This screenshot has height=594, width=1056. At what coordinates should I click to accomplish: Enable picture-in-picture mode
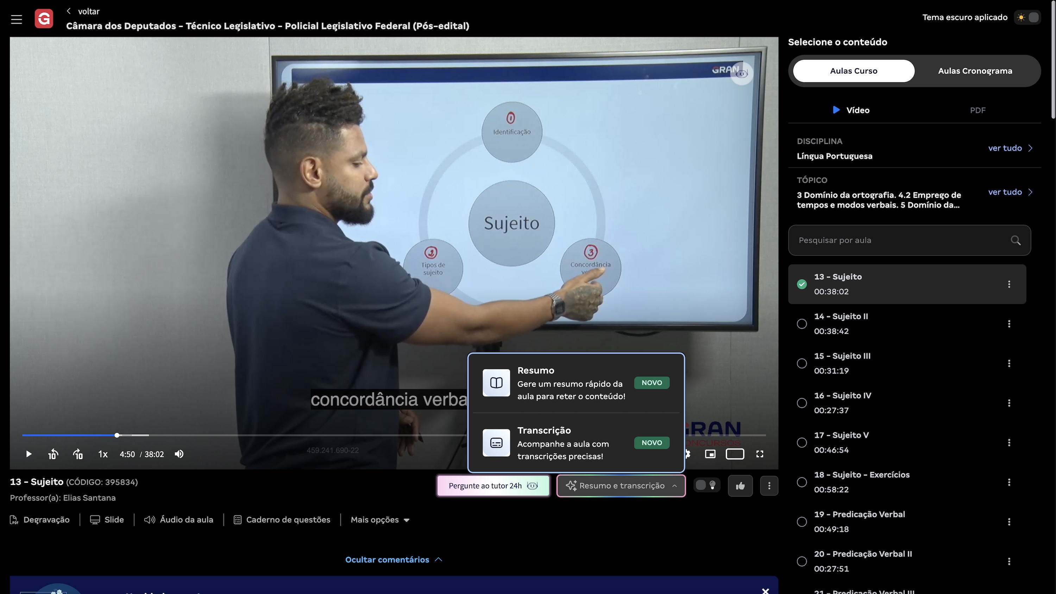710,454
